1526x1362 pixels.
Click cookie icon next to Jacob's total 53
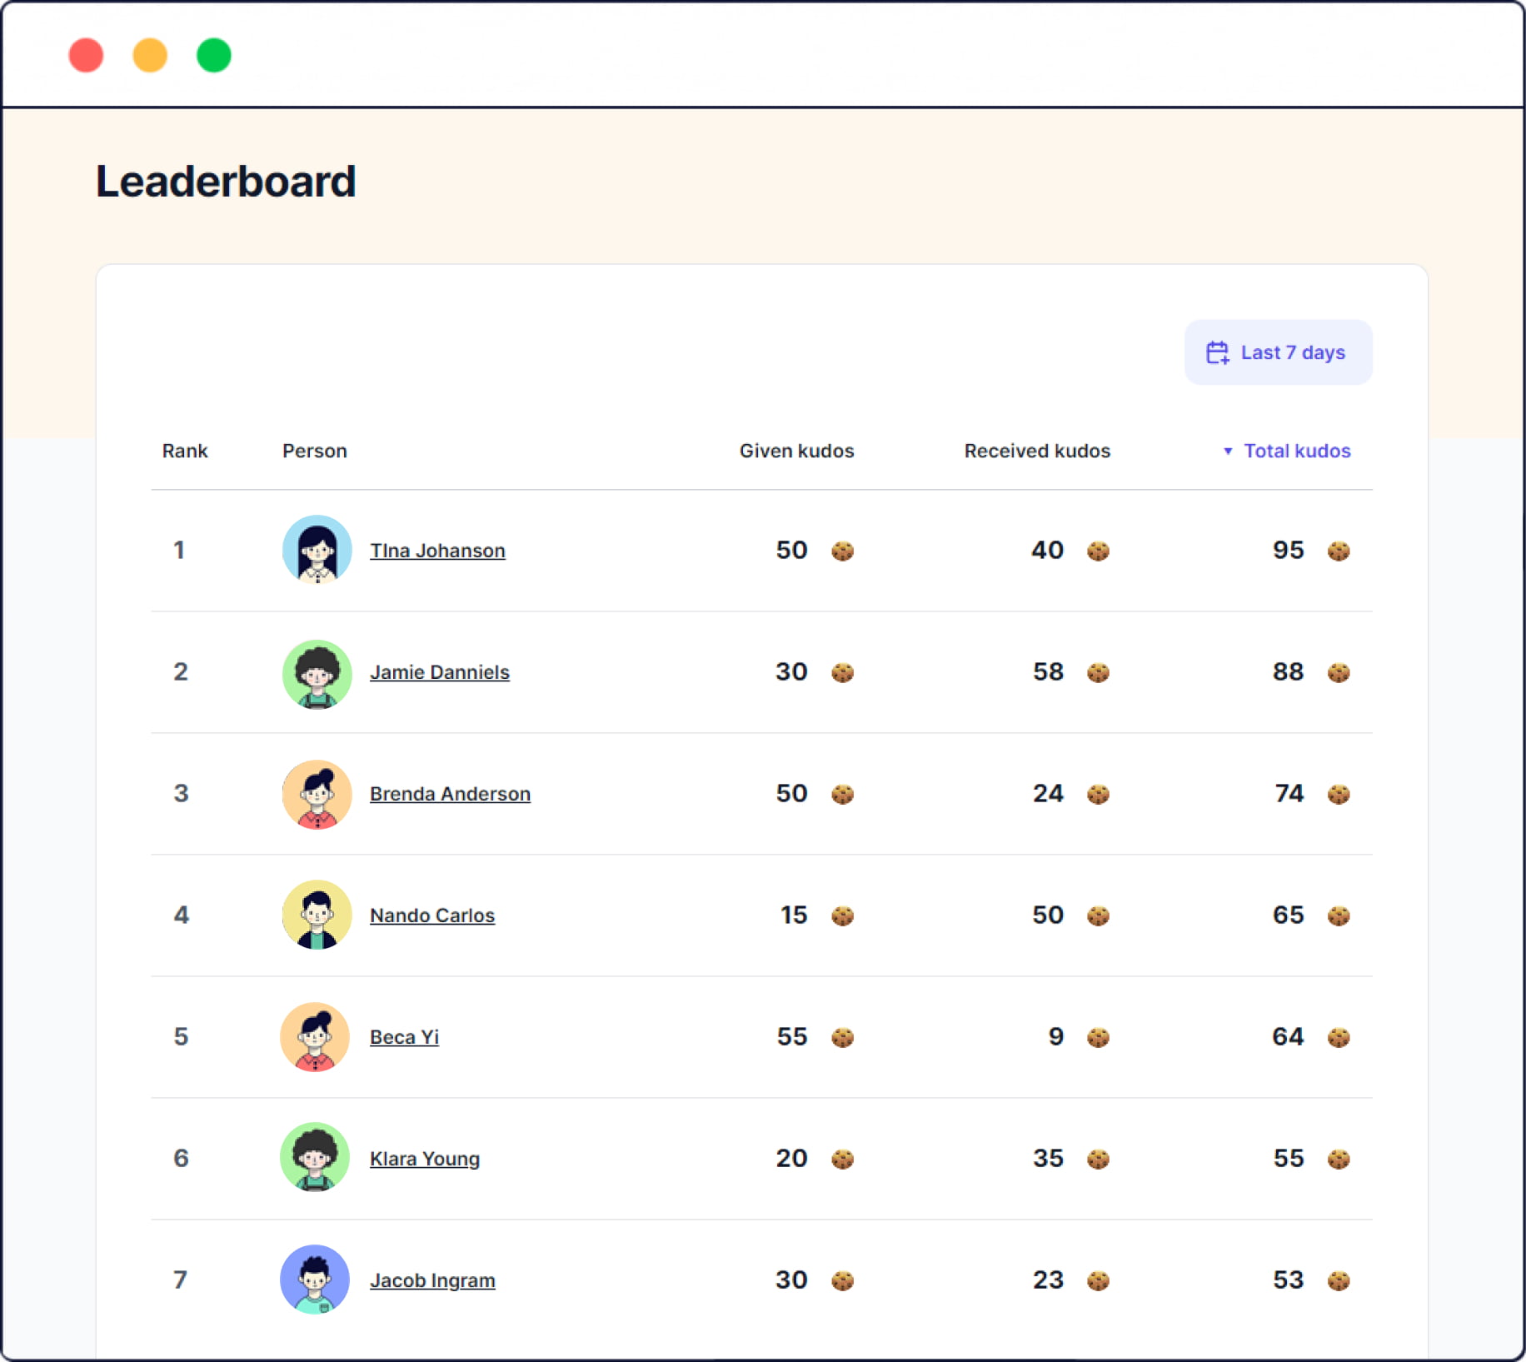pos(1338,1280)
